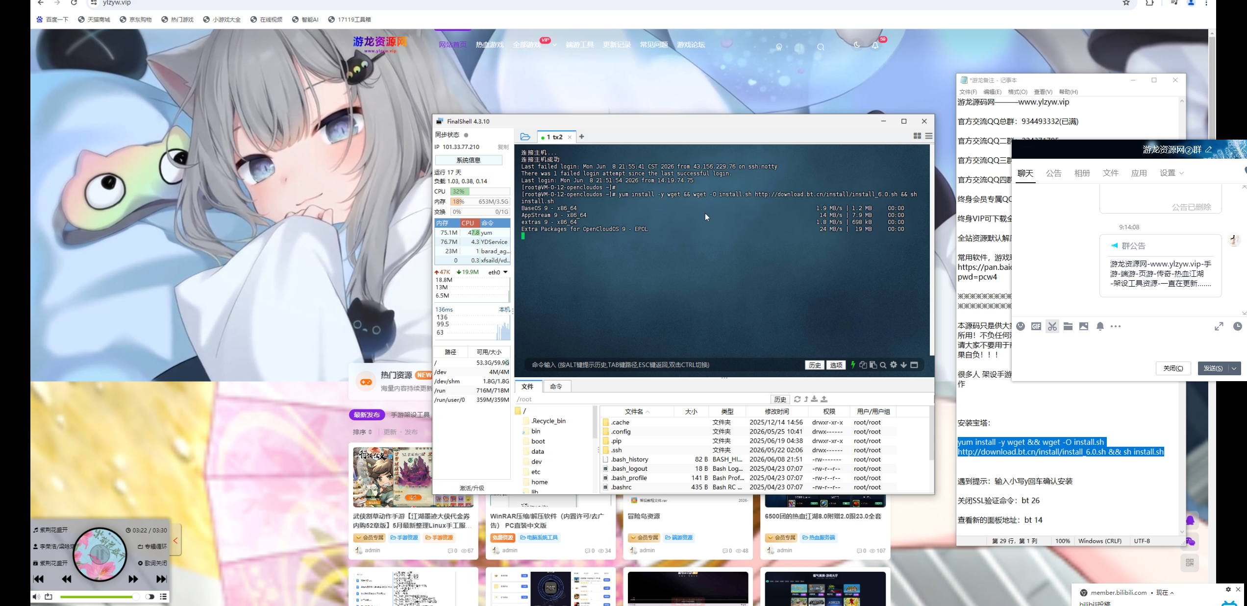Click the FinalShell command input field
The width and height of the screenshot is (1247, 606).
click(x=664, y=365)
